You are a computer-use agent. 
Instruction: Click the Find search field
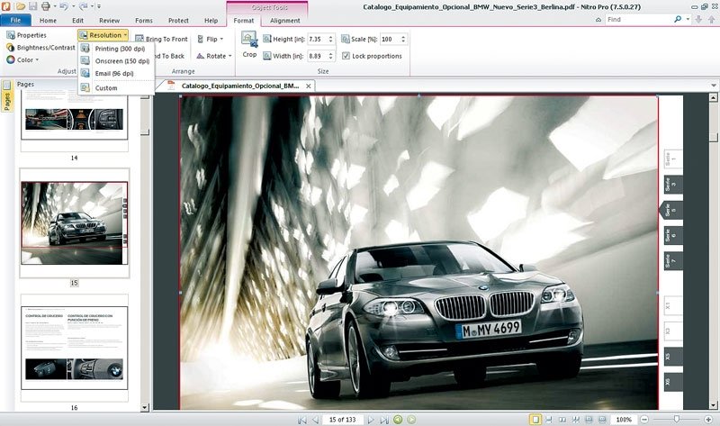point(638,19)
